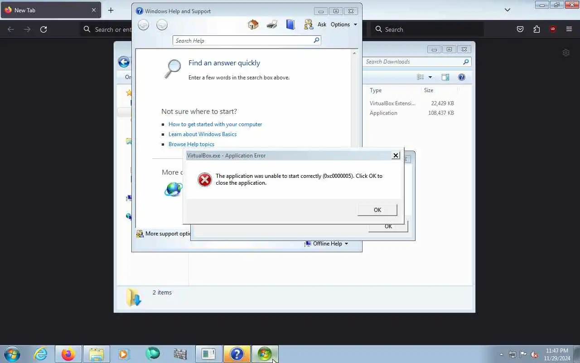Click the Ask button in Help toolbar
This screenshot has height=363, width=580.
coord(315,25)
